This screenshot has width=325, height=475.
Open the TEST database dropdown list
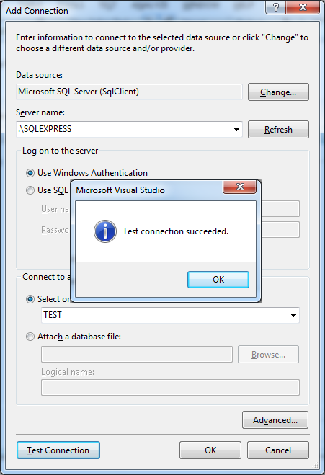pos(293,316)
